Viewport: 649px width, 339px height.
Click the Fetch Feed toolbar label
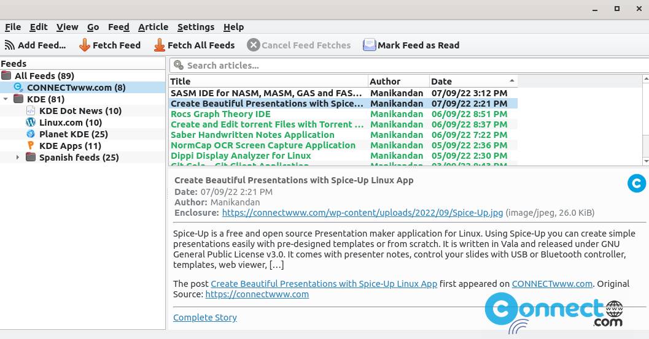(117, 45)
